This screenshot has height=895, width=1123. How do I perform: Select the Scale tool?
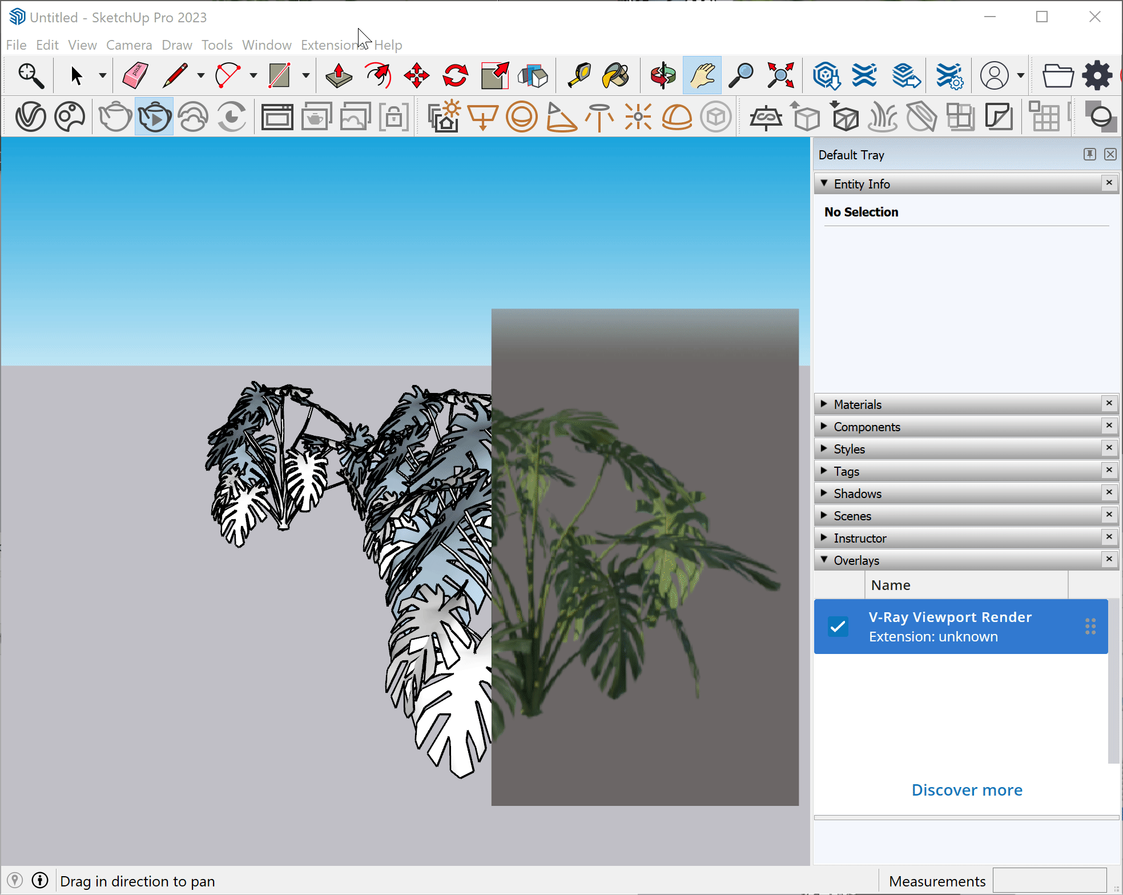point(494,76)
